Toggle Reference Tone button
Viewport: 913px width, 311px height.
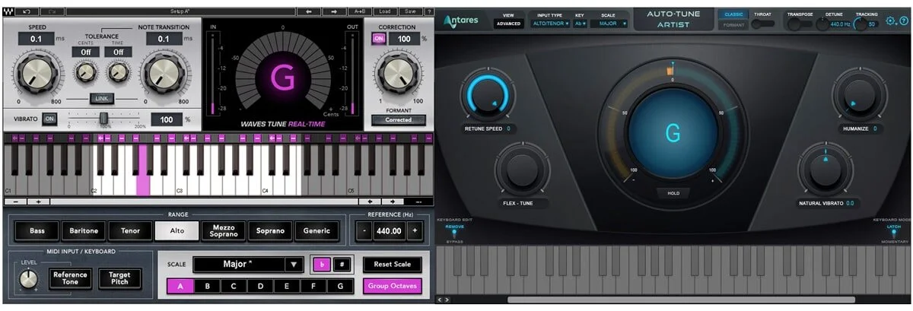click(x=70, y=278)
